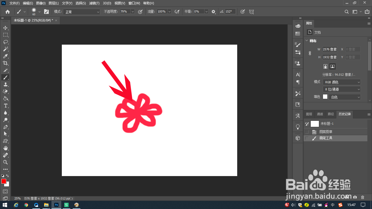Viewport: 372px width, 209px height.
Task: Set history brush source for 画笔工具
Action: (x=307, y=138)
